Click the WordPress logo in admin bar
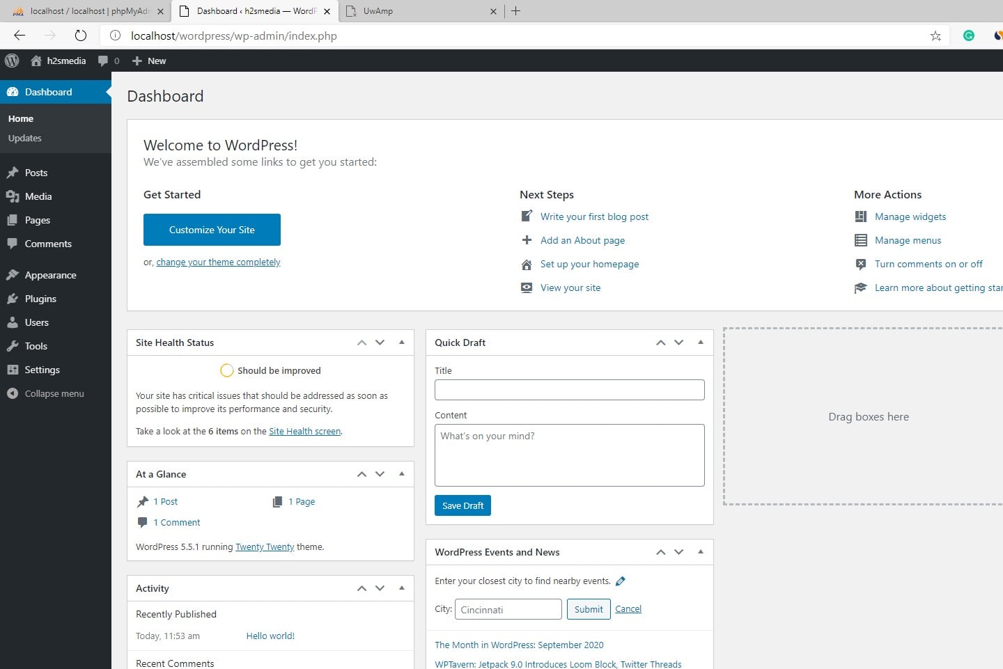1003x669 pixels. pos(12,61)
